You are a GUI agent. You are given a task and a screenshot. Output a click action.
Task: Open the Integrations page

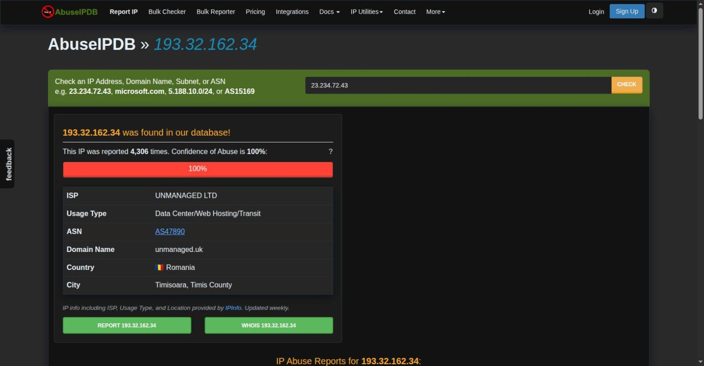click(x=292, y=12)
